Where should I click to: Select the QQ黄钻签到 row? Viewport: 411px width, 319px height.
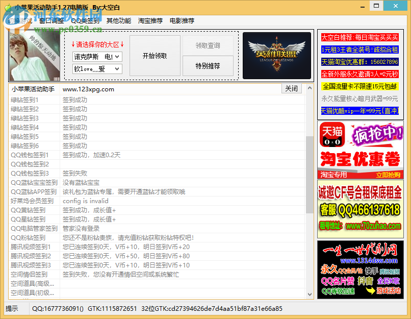(157, 210)
